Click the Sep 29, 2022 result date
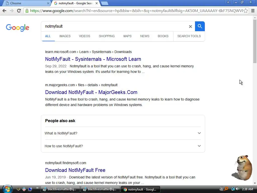 tap(56, 66)
